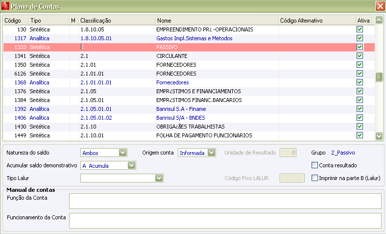Toggle Ativa checkbox for row 1350 FORNECEDORES
Image resolution: width=386 pixels, height=234 pixels.
click(360, 65)
